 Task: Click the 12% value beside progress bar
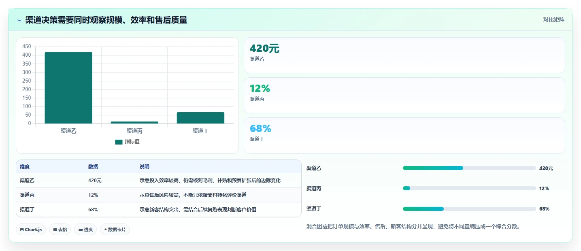[544, 189]
